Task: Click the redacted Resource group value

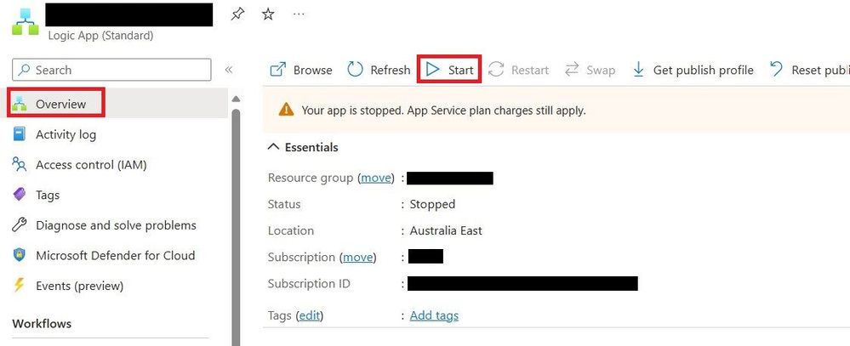Action: [450, 179]
